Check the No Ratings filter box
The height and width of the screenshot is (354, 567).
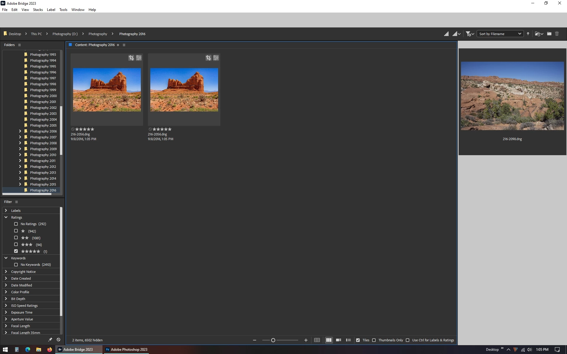[x=16, y=224]
